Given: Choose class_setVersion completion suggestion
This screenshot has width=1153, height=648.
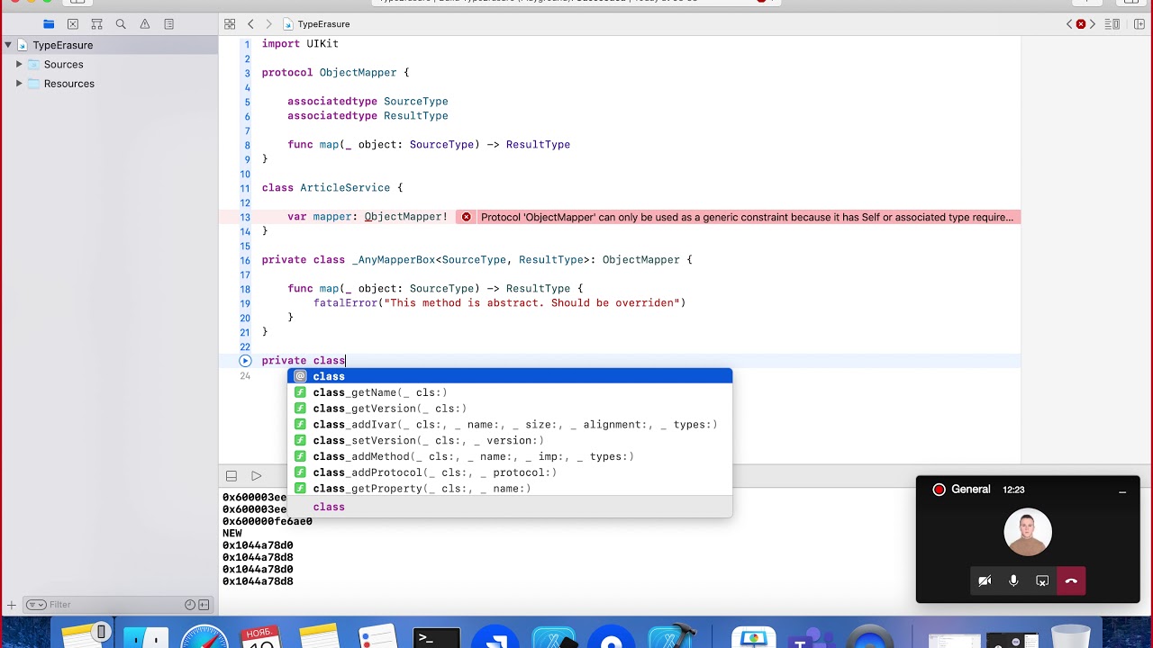Looking at the screenshot, I should click(510, 441).
